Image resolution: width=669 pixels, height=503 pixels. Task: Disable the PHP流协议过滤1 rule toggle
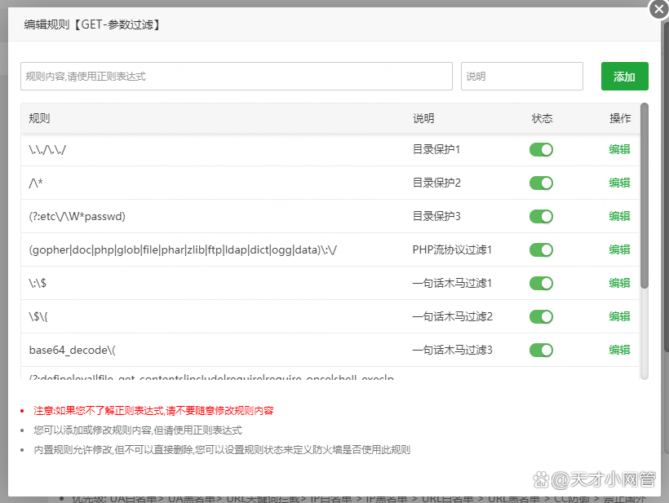tap(542, 249)
